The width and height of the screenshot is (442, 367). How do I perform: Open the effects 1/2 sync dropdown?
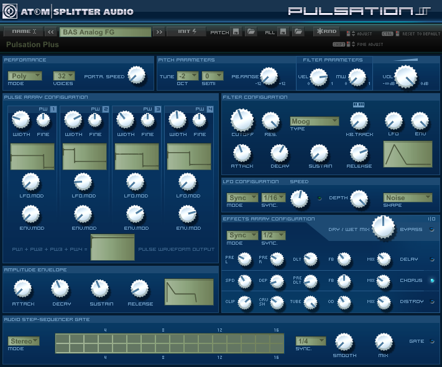274,235
